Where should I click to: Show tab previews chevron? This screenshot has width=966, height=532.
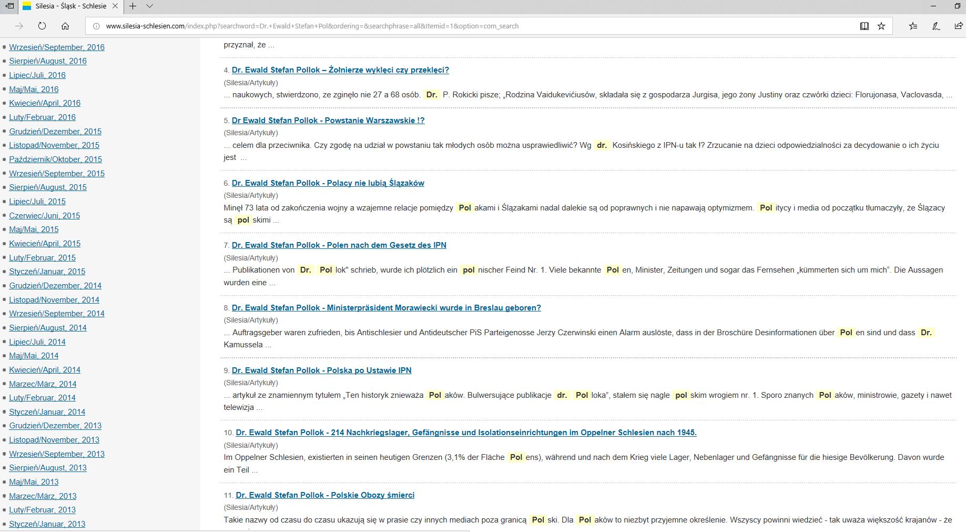[150, 6]
